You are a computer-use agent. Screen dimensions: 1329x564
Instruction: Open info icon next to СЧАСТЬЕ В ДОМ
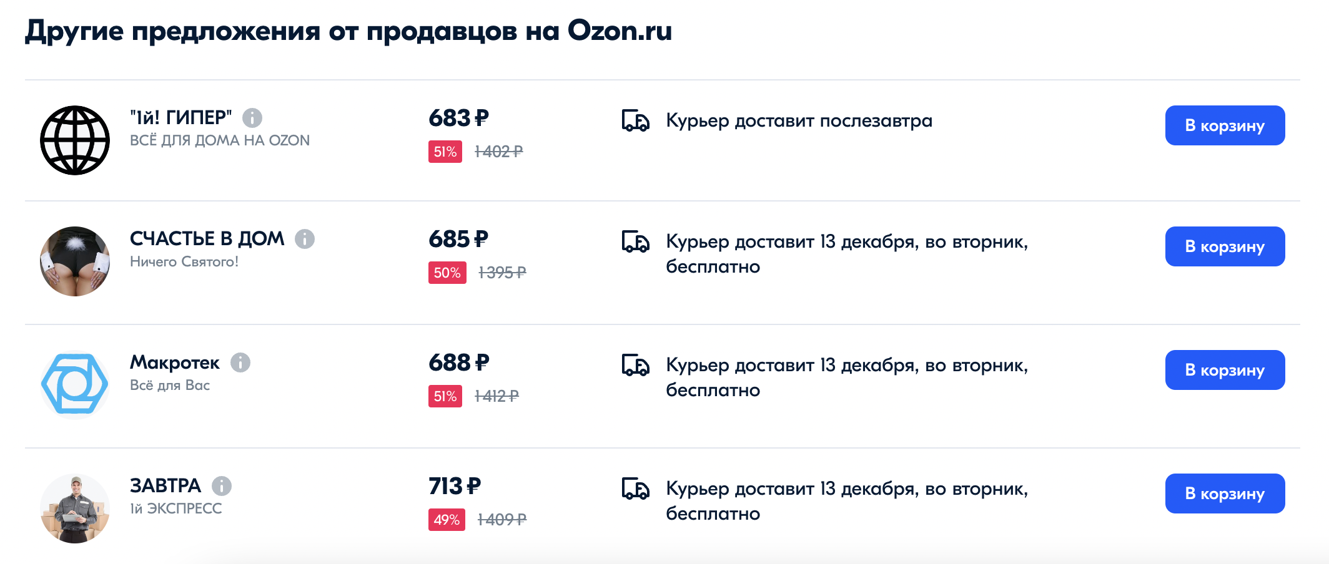point(305,238)
